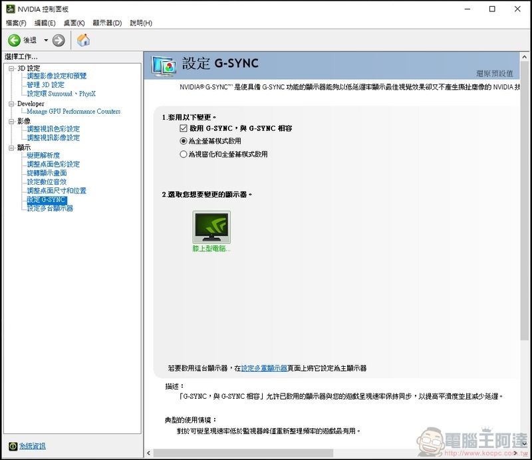Screen dimensions: 532x460
Task: Open 調整桌面尺寸和位置 tree item
Action: point(57,191)
